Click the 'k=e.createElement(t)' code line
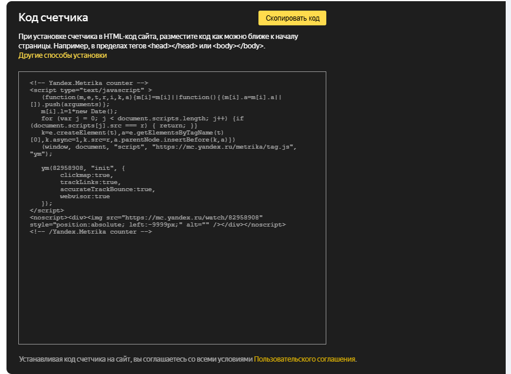This screenshot has width=511, height=374. pyautogui.click(x=132, y=133)
